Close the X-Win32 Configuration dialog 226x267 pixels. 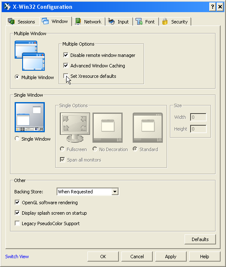[220, 7]
